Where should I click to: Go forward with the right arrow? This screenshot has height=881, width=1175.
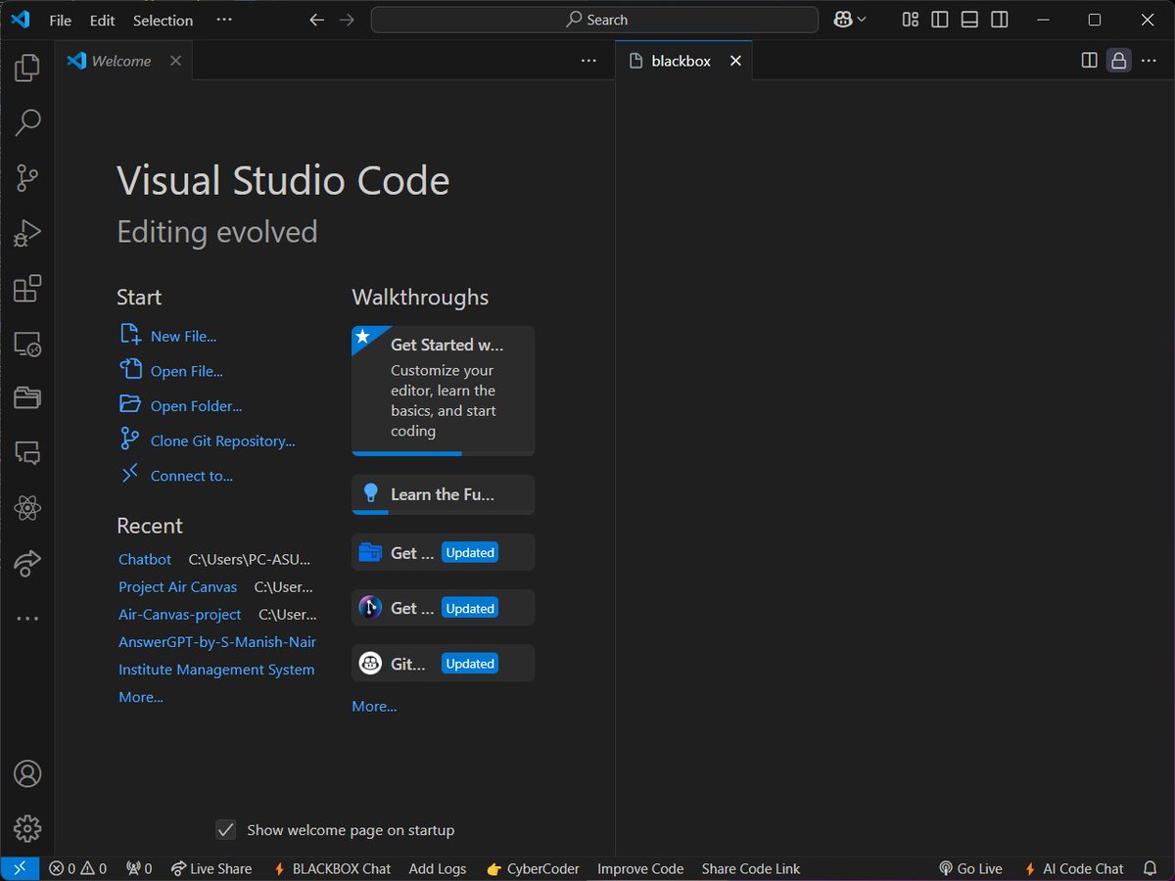(x=347, y=20)
